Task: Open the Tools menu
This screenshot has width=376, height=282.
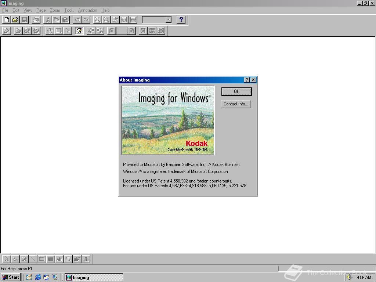Action: coord(69,10)
